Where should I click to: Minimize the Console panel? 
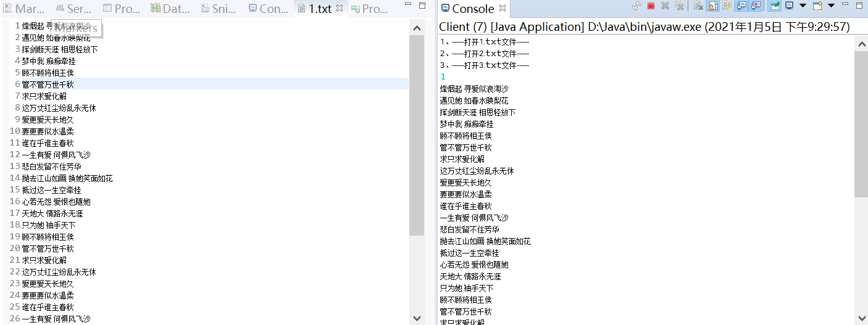tap(845, 4)
